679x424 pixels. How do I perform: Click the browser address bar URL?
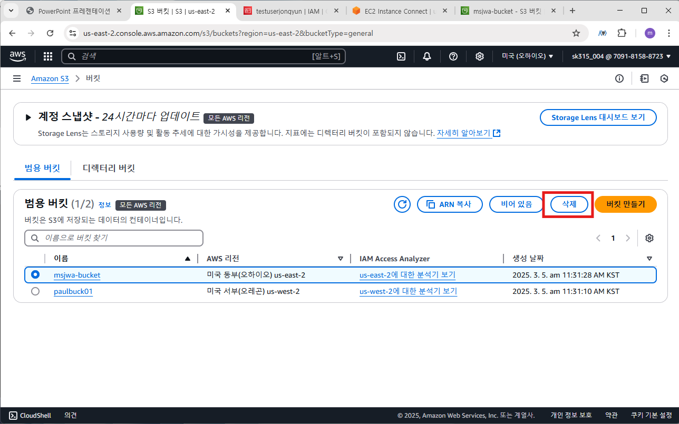228,33
